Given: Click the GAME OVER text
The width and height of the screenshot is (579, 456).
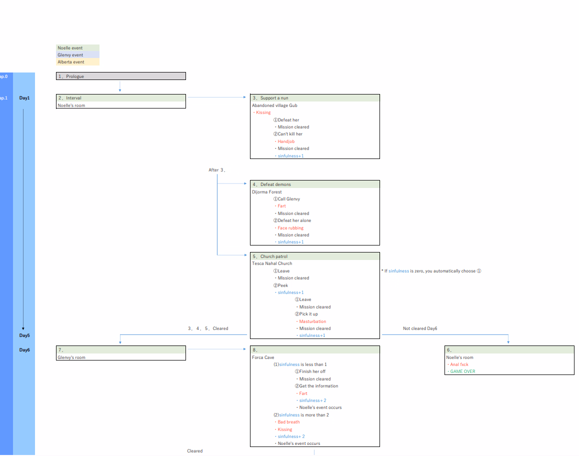Looking at the screenshot, I should tap(462, 371).
